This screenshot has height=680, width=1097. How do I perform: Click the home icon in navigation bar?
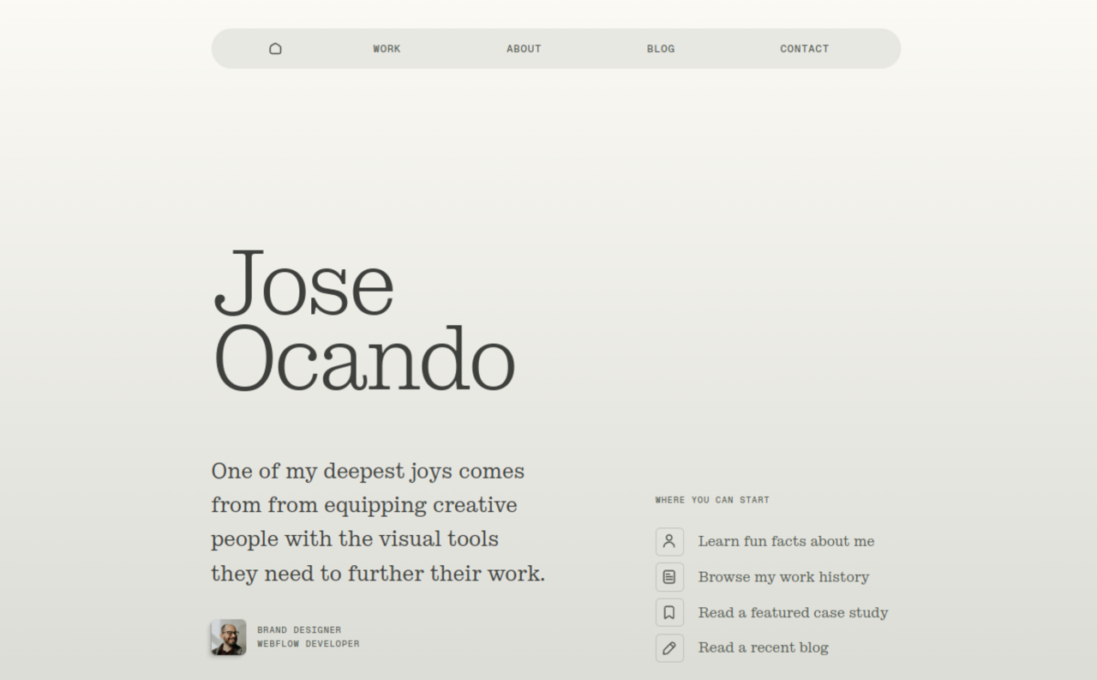[x=275, y=49]
